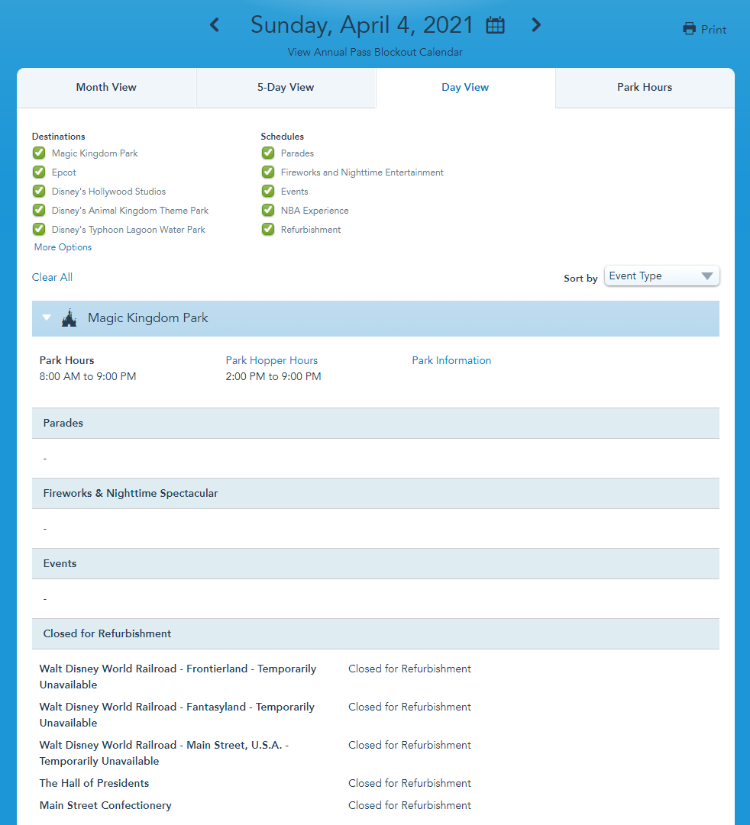Image resolution: width=750 pixels, height=825 pixels.
Task: Open the Park Hours tab
Action: click(645, 88)
